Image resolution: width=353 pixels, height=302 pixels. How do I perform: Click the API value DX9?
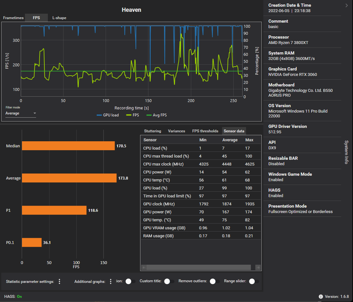tap(272, 148)
